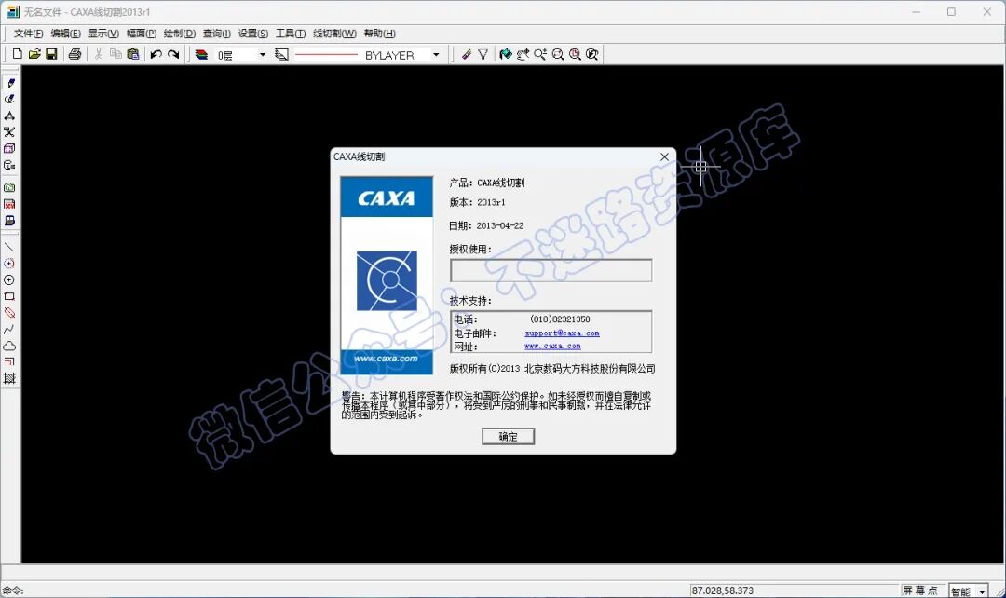Click the phone number (010)82321350
This screenshot has height=598, width=1006.
pyautogui.click(x=560, y=319)
